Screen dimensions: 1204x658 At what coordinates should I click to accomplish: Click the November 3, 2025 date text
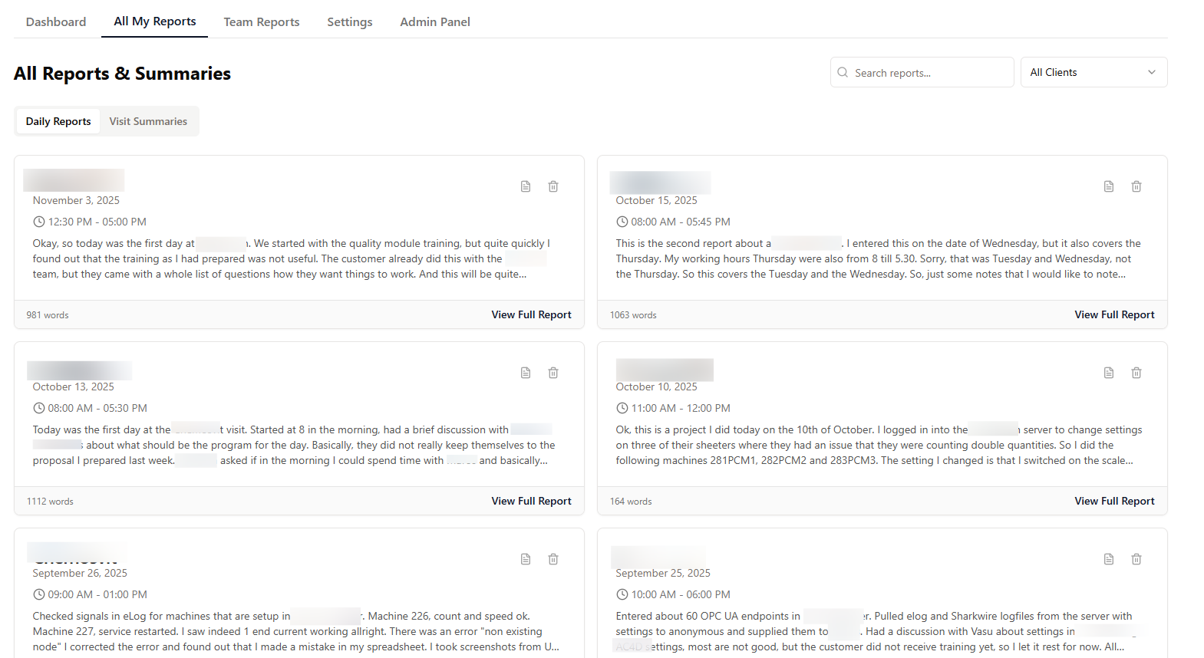(x=76, y=200)
